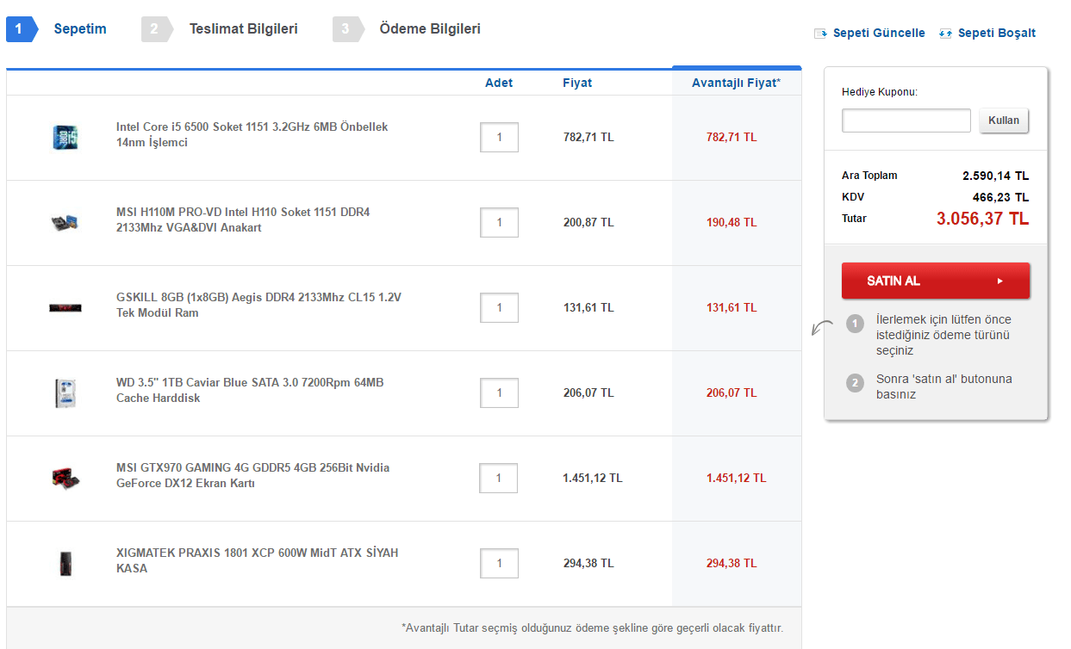The width and height of the screenshot is (1071, 649).
Task: Apply the coupon with the Kullan button
Action: click(1004, 121)
